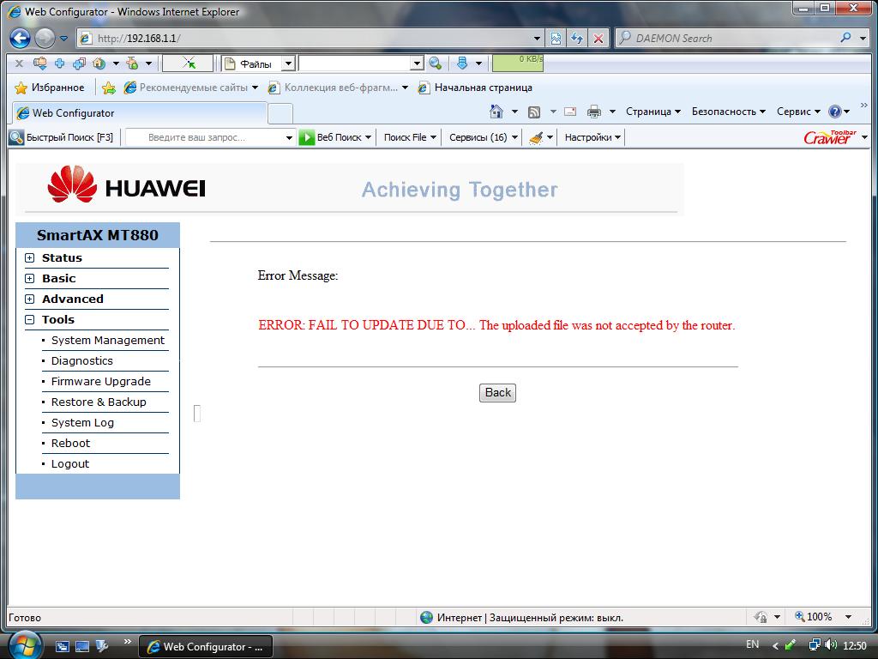
Task: Click the EN language indicator
Action: (752, 644)
